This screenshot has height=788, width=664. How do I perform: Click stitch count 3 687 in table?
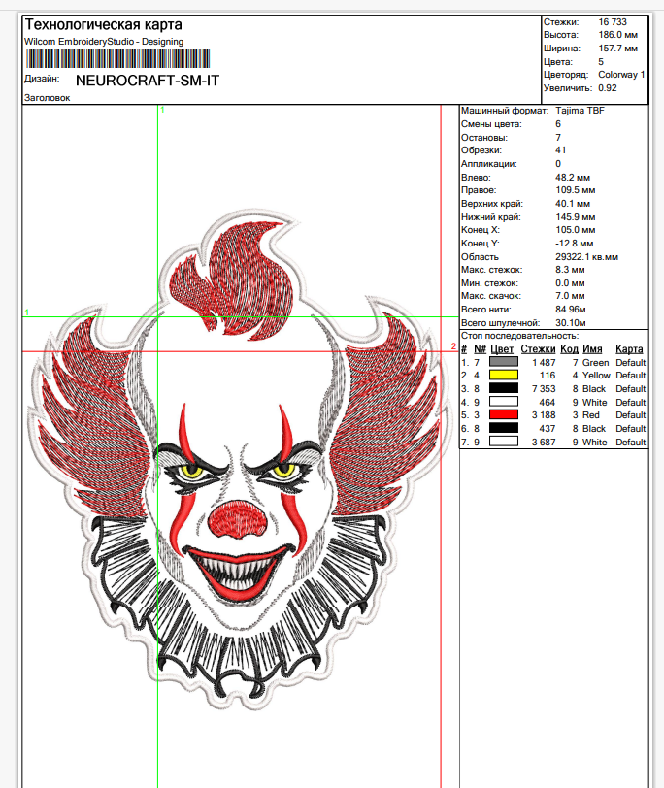pyautogui.click(x=544, y=443)
